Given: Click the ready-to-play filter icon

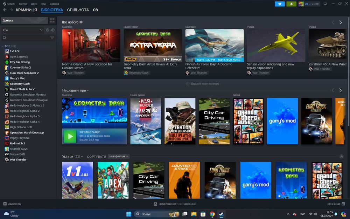Looking at the screenshot, I should click(53, 30).
